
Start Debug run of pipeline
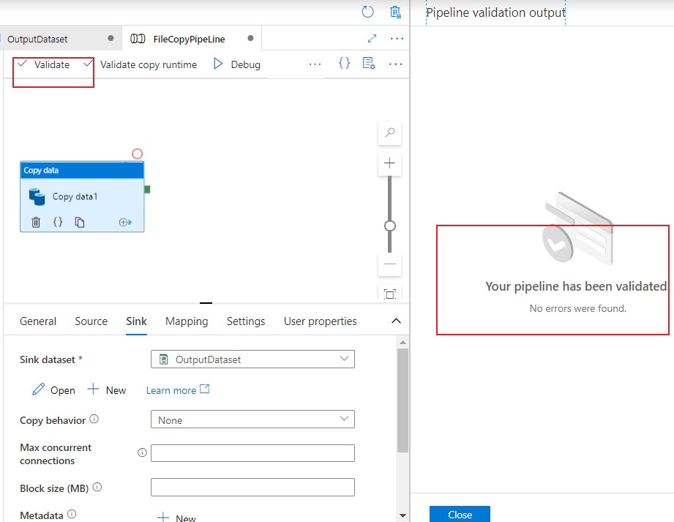[x=237, y=64]
